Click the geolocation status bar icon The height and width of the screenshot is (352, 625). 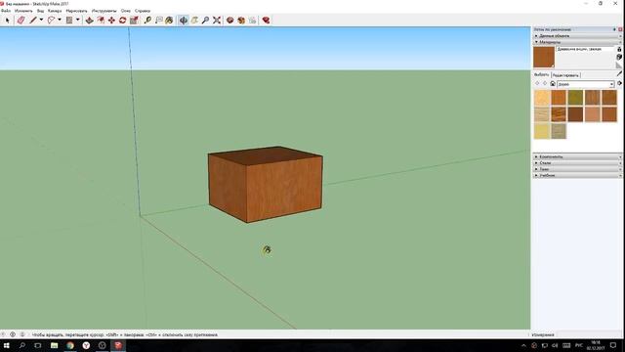click(x=3, y=334)
